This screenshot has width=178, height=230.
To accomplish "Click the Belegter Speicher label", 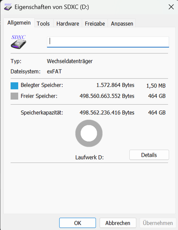I will (42, 85).
